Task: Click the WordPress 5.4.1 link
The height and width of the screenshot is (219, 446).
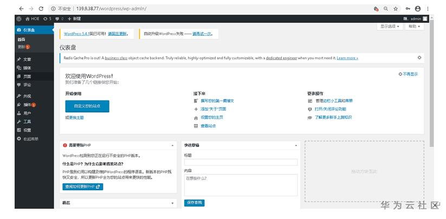Action: click(76, 34)
